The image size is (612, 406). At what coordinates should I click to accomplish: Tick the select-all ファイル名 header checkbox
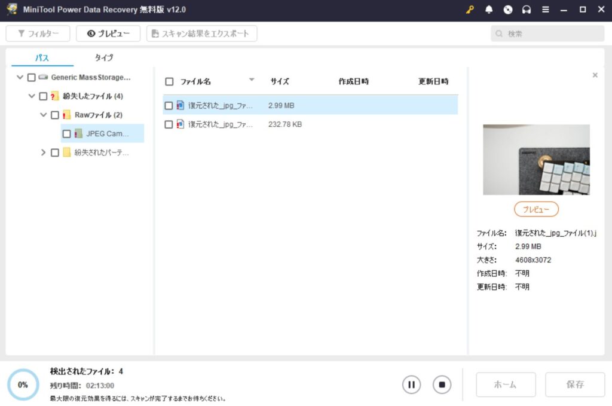[x=169, y=81]
